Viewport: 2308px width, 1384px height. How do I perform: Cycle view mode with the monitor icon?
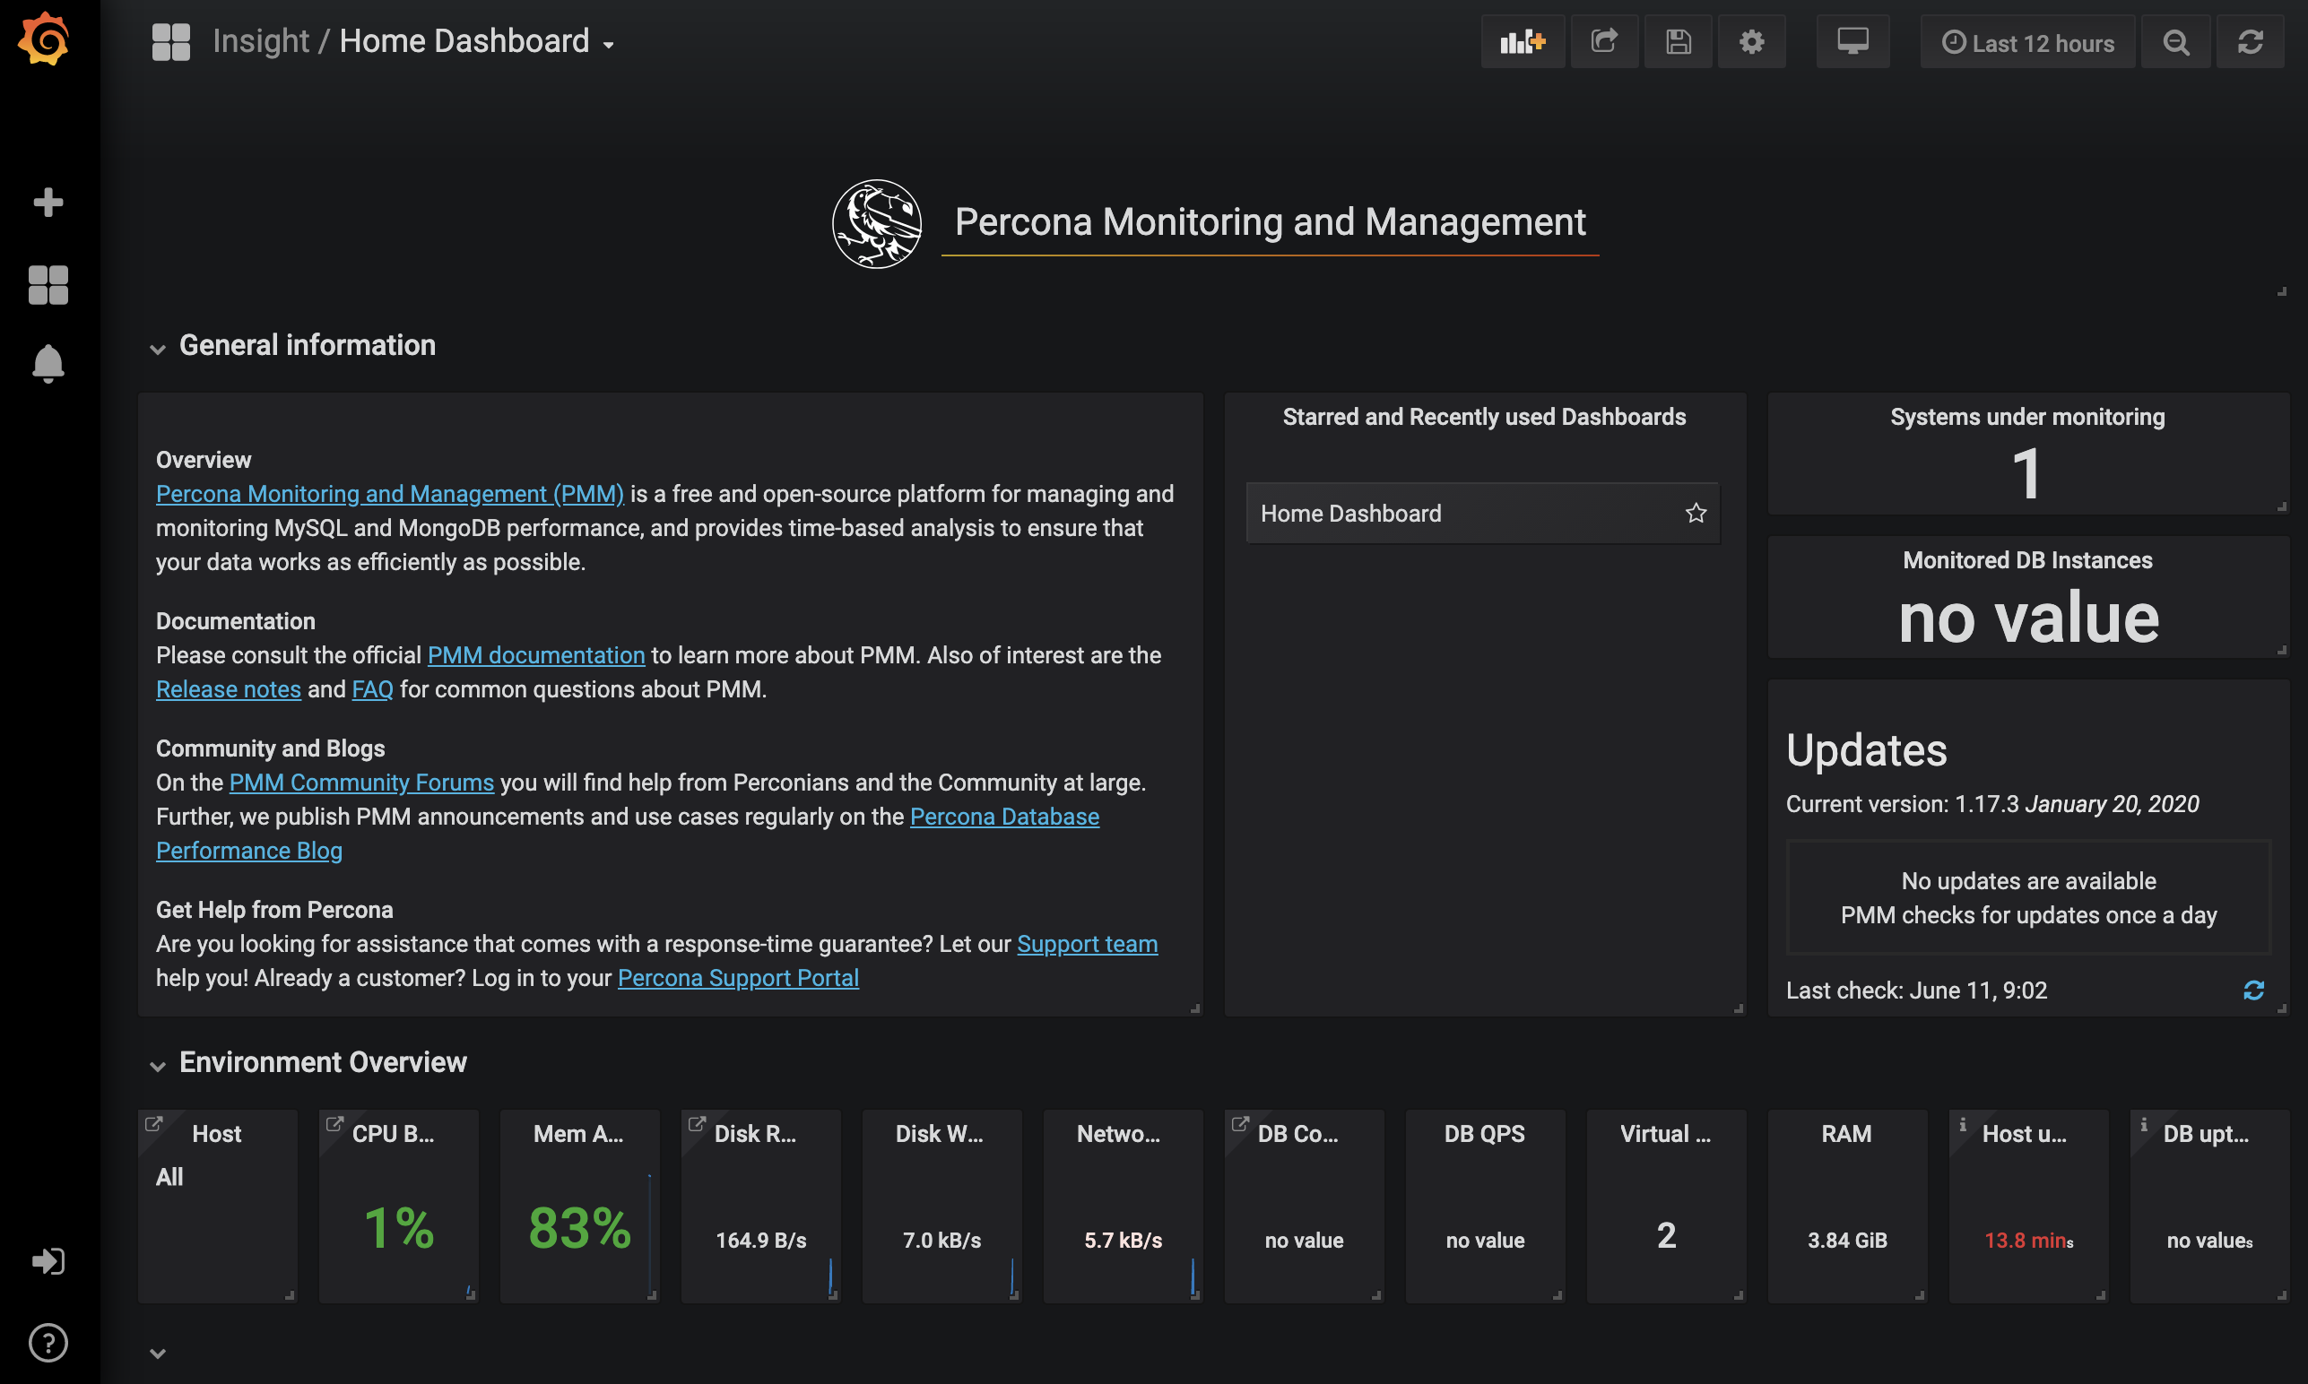point(1852,42)
